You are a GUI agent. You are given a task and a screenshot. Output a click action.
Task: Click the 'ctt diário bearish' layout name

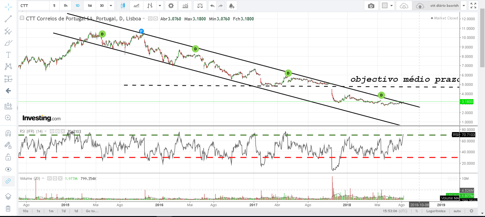[x=444, y=6]
